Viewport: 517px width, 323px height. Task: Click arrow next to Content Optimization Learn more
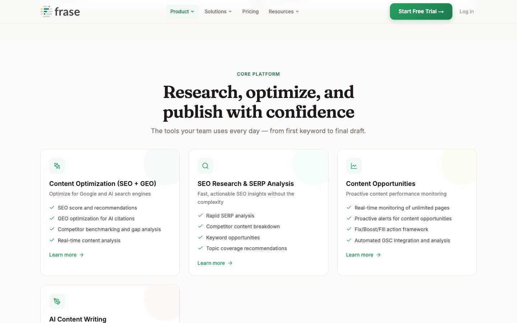(x=81, y=255)
